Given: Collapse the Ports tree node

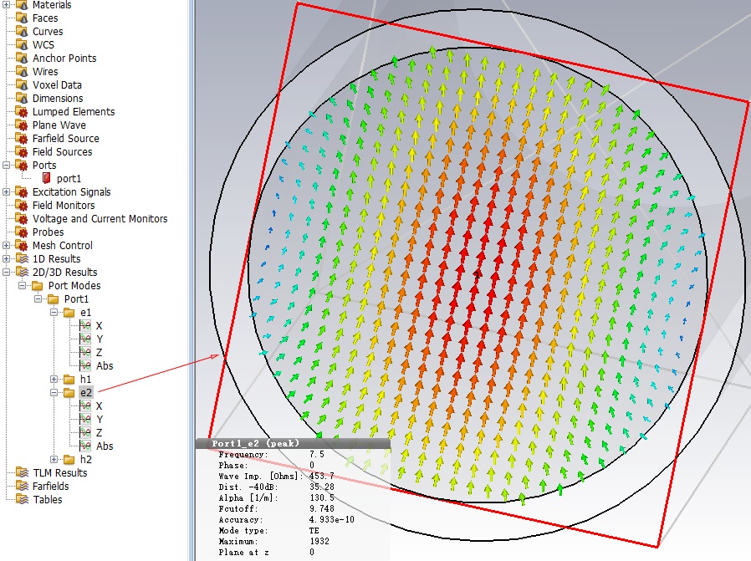Looking at the screenshot, I should coord(6,166).
